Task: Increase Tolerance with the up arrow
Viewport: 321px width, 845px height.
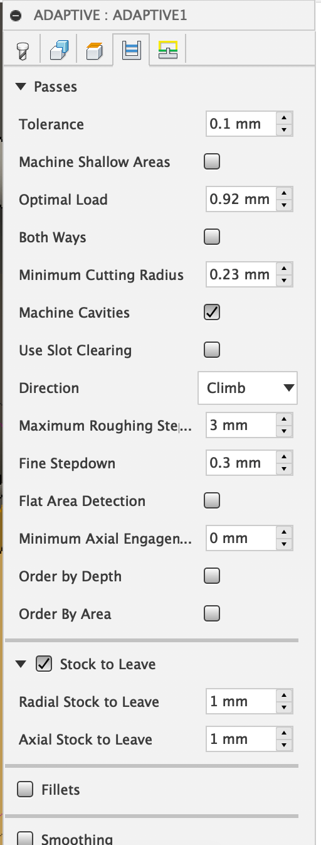Action: point(285,119)
